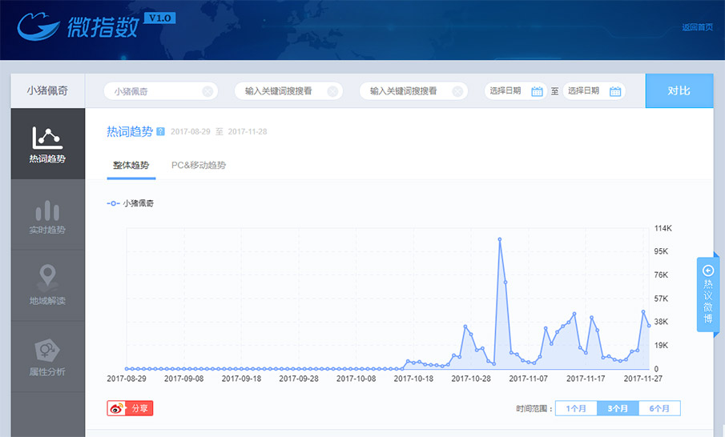
Task: Click the end 选择日期 date field
Action: coord(594,91)
